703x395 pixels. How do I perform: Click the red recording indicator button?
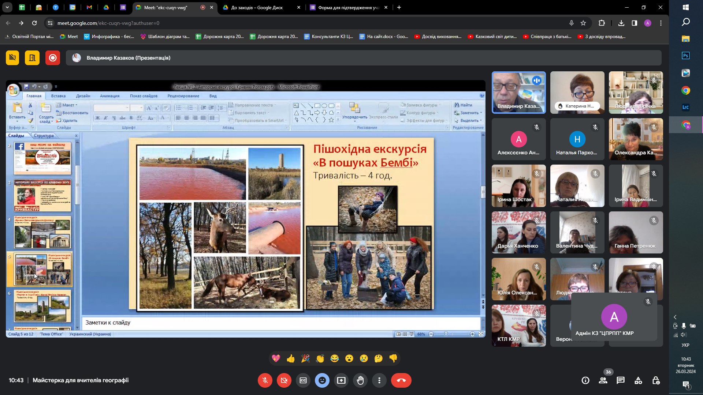click(x=53, y=58)
